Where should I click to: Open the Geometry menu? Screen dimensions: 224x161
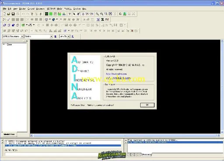(40, 9)
